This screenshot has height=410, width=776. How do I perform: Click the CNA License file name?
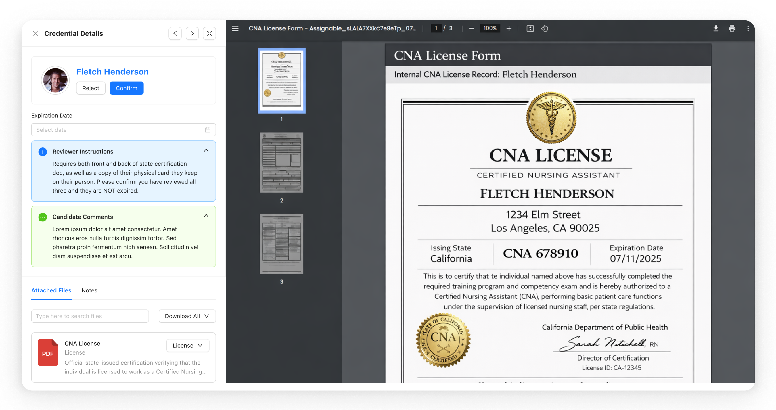[x=82, y=343]
